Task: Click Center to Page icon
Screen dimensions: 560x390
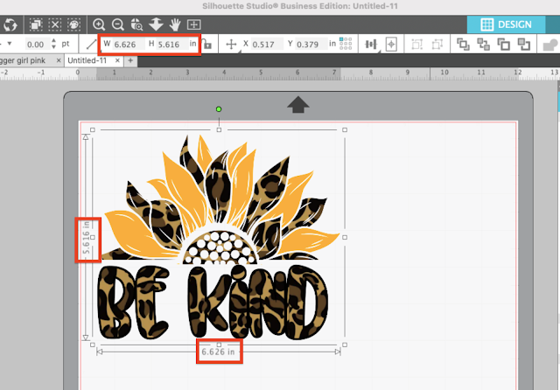Action: (391, 45)
